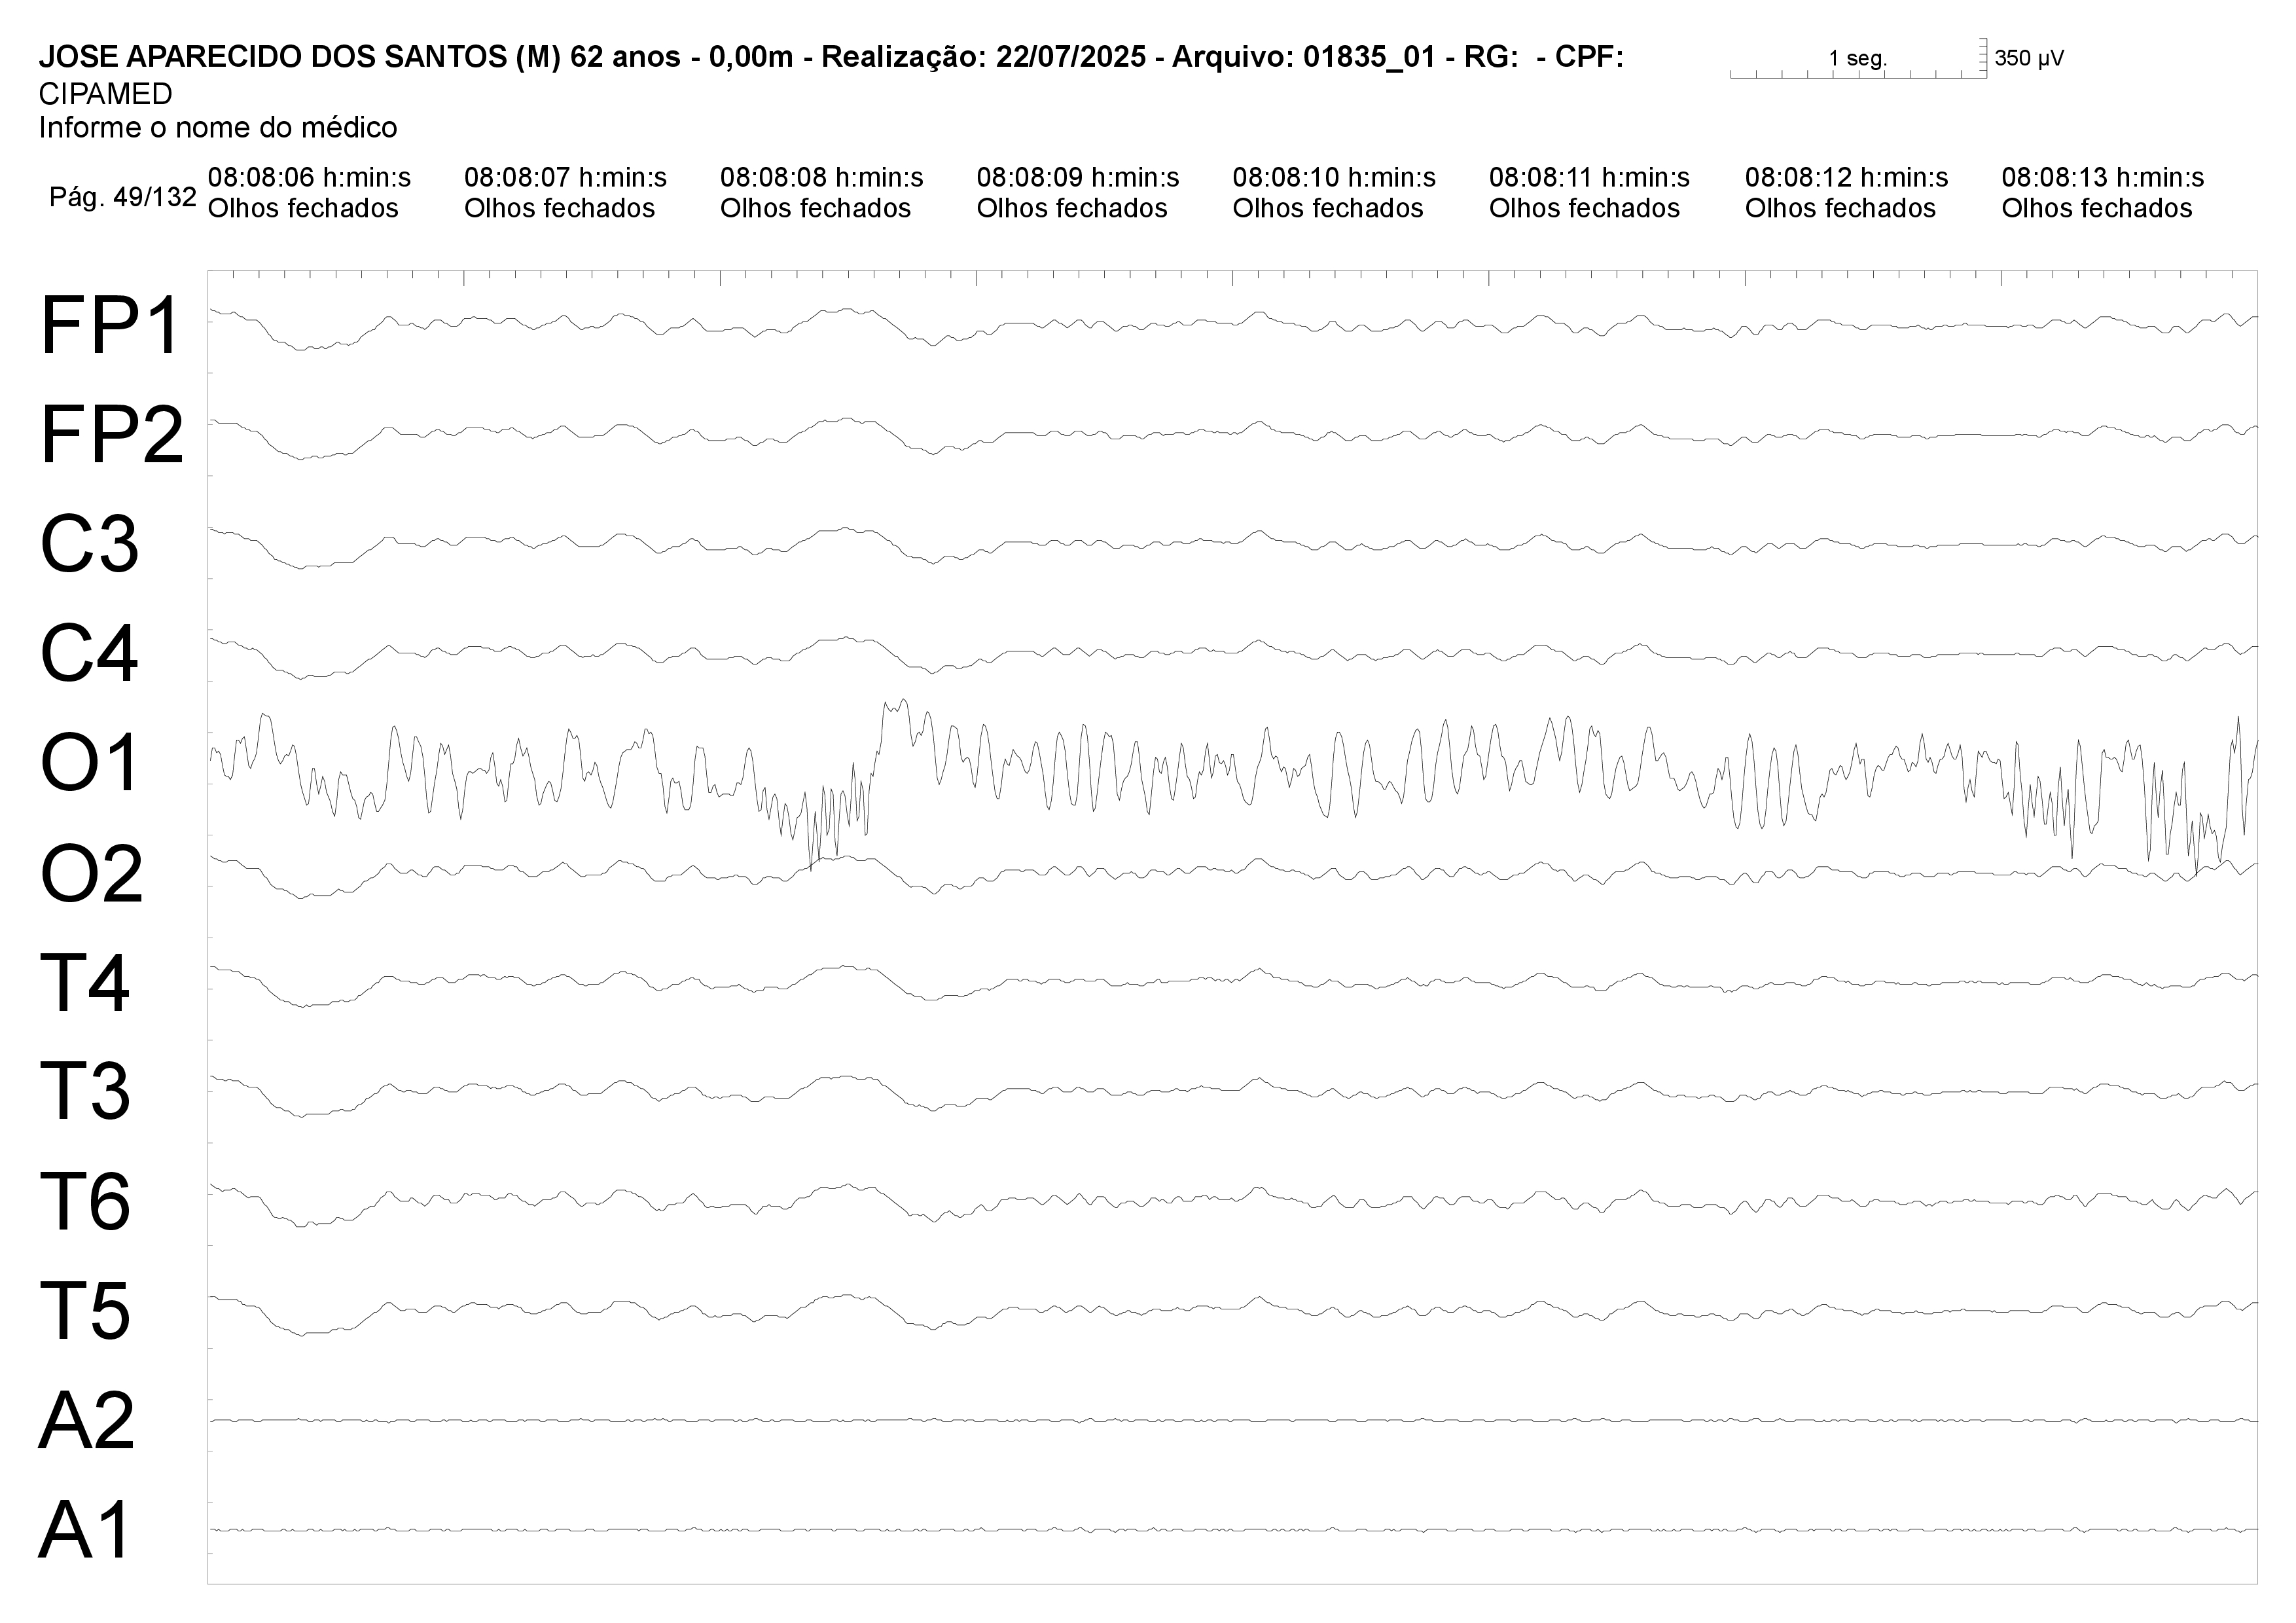
Task: Click 'Olhos fechados' under 08:08:13
Action: [2097, 208]
